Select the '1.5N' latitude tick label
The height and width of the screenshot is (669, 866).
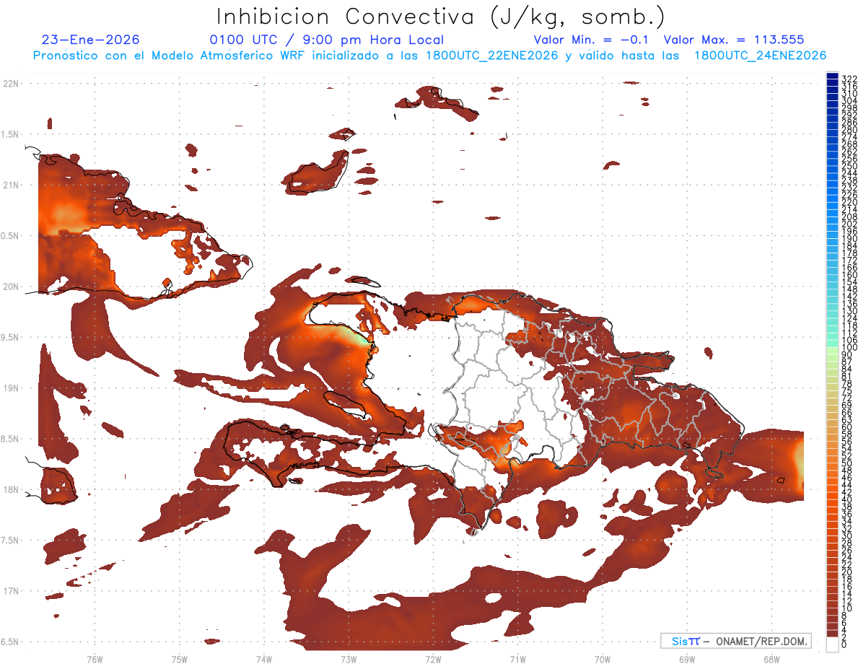pyautogui.click(x=12, y=134)
